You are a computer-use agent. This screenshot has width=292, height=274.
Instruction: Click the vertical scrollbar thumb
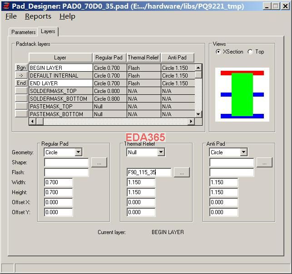[198, 75]
